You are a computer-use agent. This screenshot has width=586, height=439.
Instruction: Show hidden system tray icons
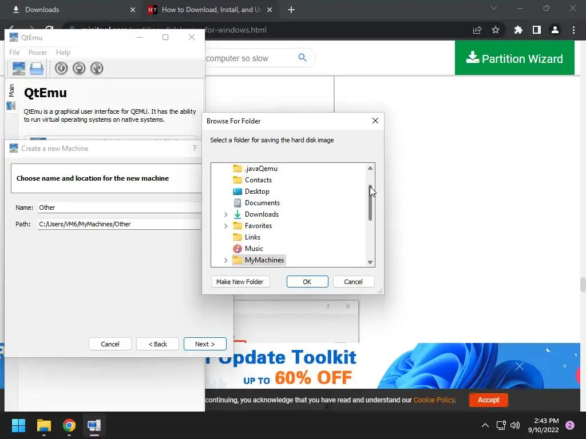485,425
